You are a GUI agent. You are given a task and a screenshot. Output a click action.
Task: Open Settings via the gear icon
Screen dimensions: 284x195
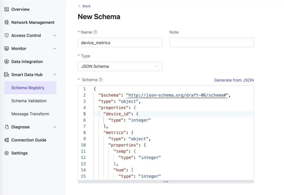click(x=6, y=153)
